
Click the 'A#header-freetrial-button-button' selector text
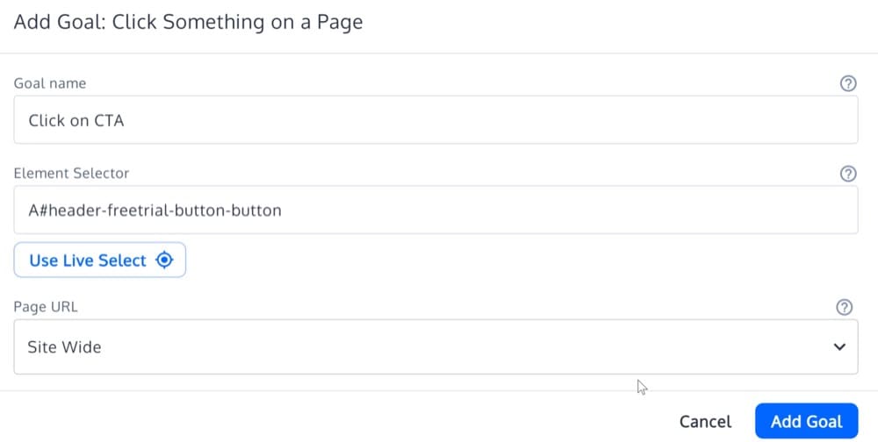(x=155, y=210)
